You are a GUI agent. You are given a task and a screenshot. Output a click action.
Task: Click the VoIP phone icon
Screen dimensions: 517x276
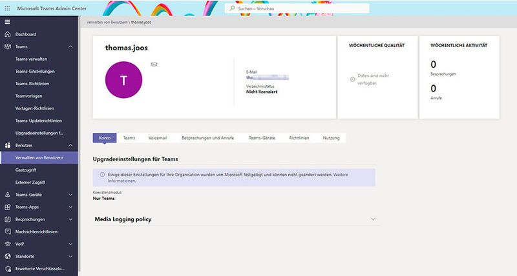tap(8, 244)
